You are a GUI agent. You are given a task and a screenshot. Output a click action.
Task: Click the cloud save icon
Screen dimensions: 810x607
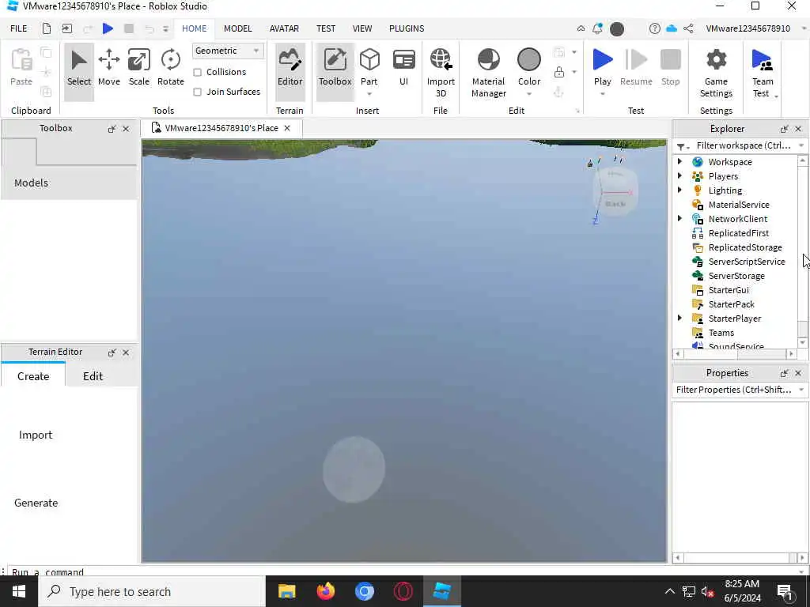pos(672,28)
